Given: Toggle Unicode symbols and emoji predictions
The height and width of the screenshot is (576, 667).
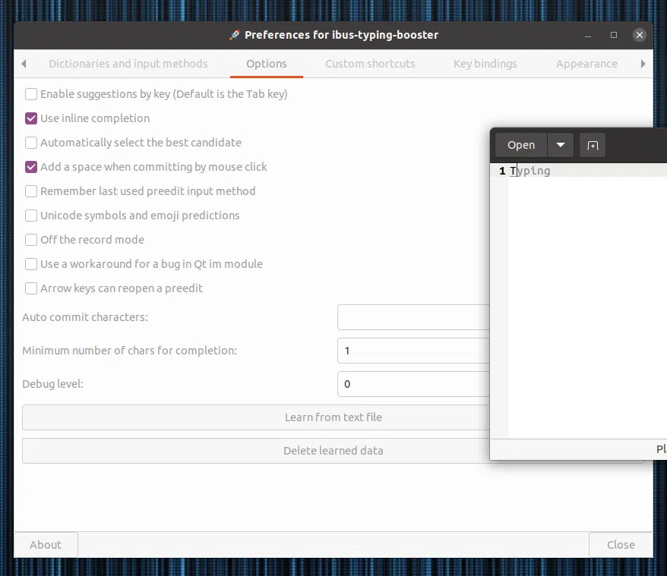Looking at the screenshot, I should click(31, 216).
